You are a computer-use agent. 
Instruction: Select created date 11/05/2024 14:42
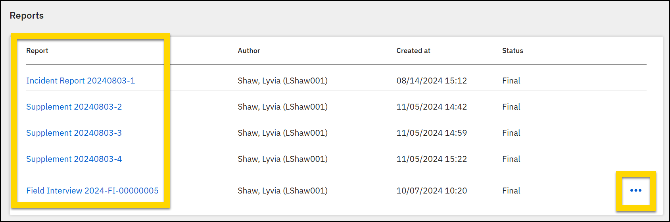tap(432, 107)
